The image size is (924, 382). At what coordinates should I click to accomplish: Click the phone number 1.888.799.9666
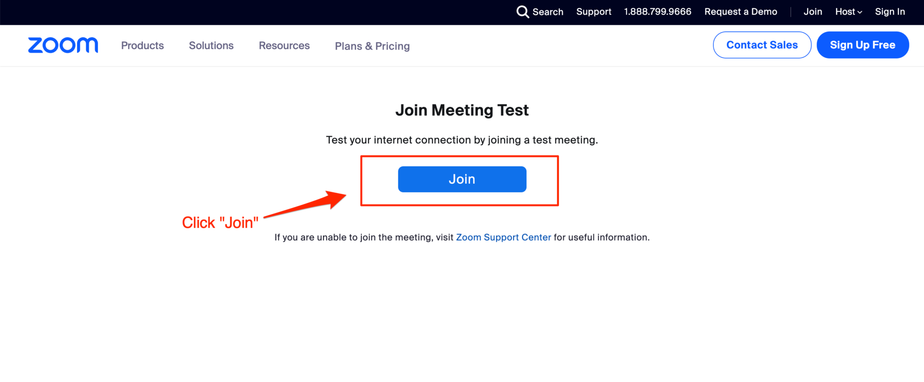point(657,12)
